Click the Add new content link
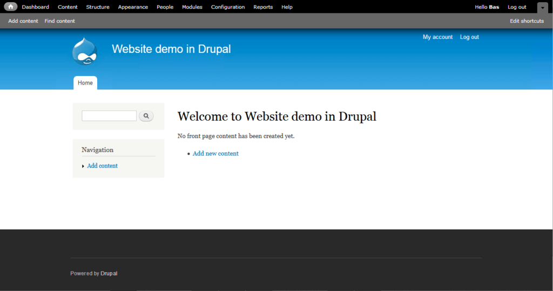Screen dimensions: 553x291 (215, 154)
